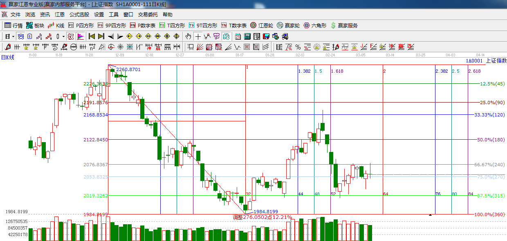Toggle the highlighted flag indicator button
Screen dimensions: 507x241
(80, 36)
